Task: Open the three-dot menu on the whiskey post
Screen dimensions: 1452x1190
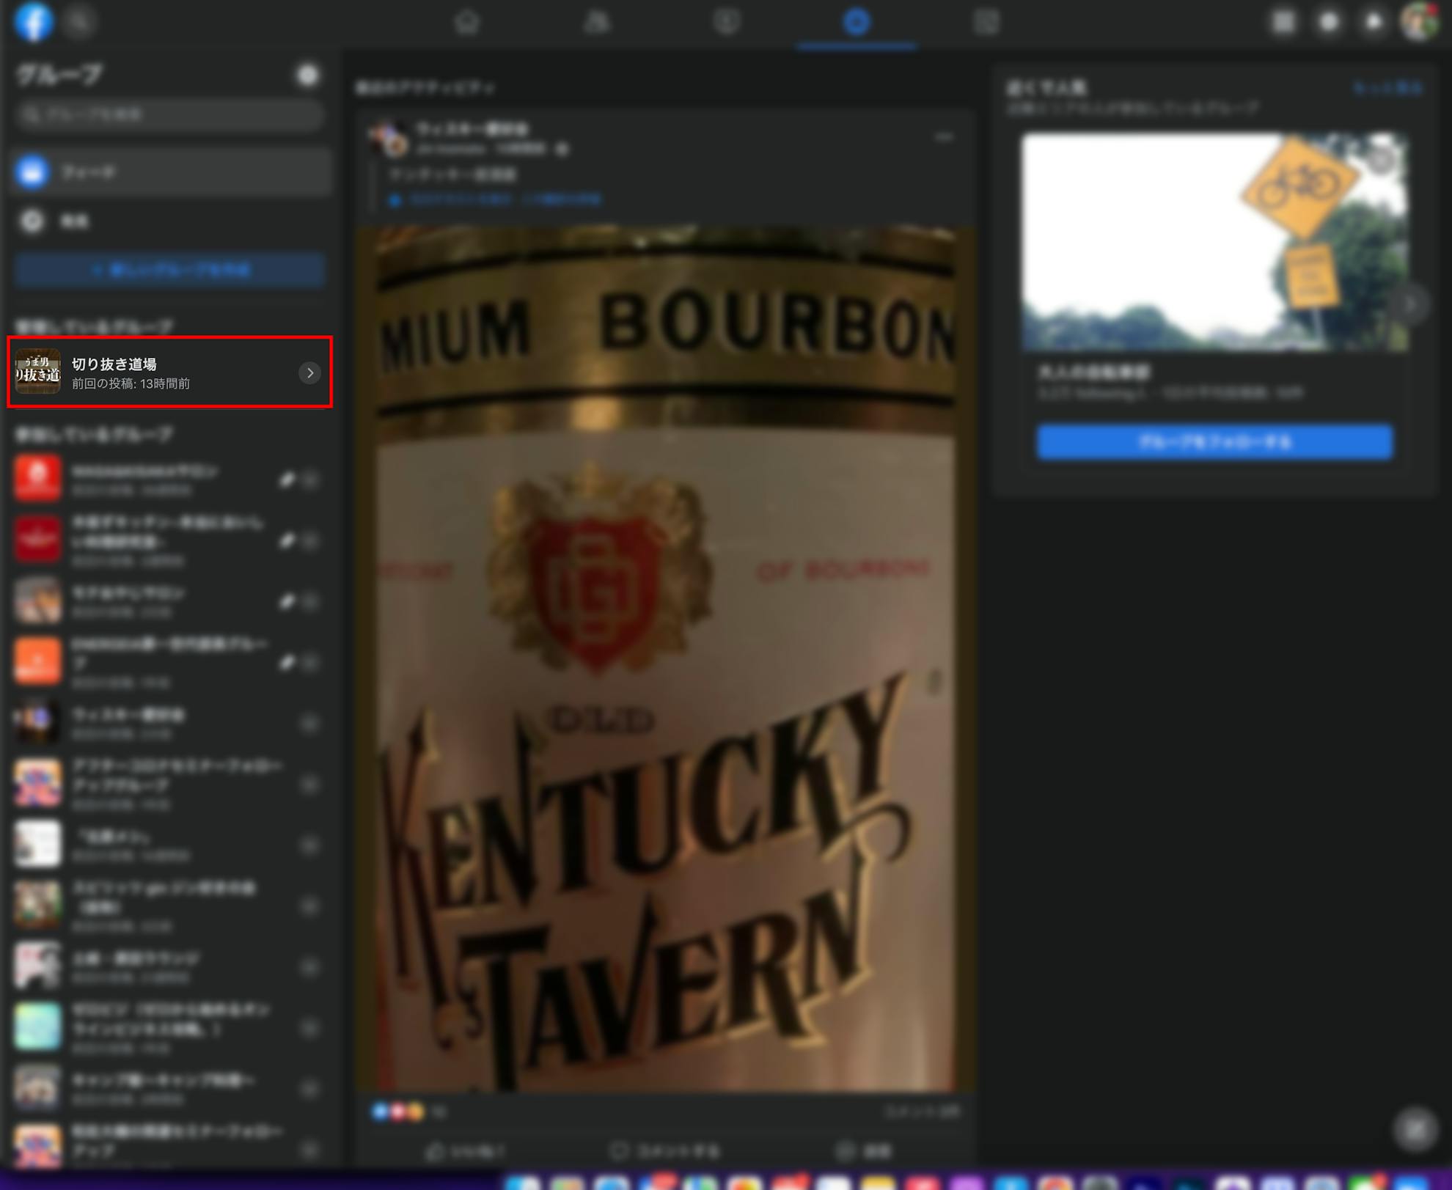Action: [x=944, y=137]
